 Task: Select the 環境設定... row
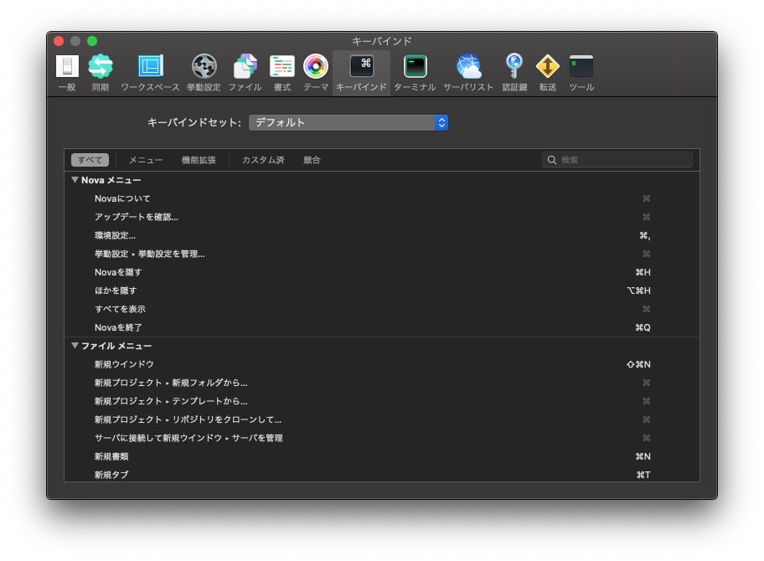pyautogui.click(x=382, y=235)
